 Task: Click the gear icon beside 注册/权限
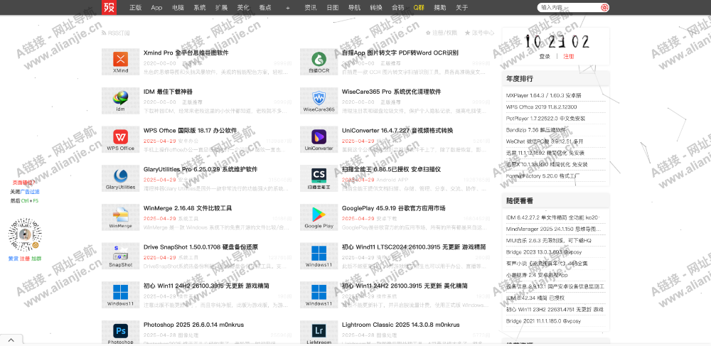[428, 33]
